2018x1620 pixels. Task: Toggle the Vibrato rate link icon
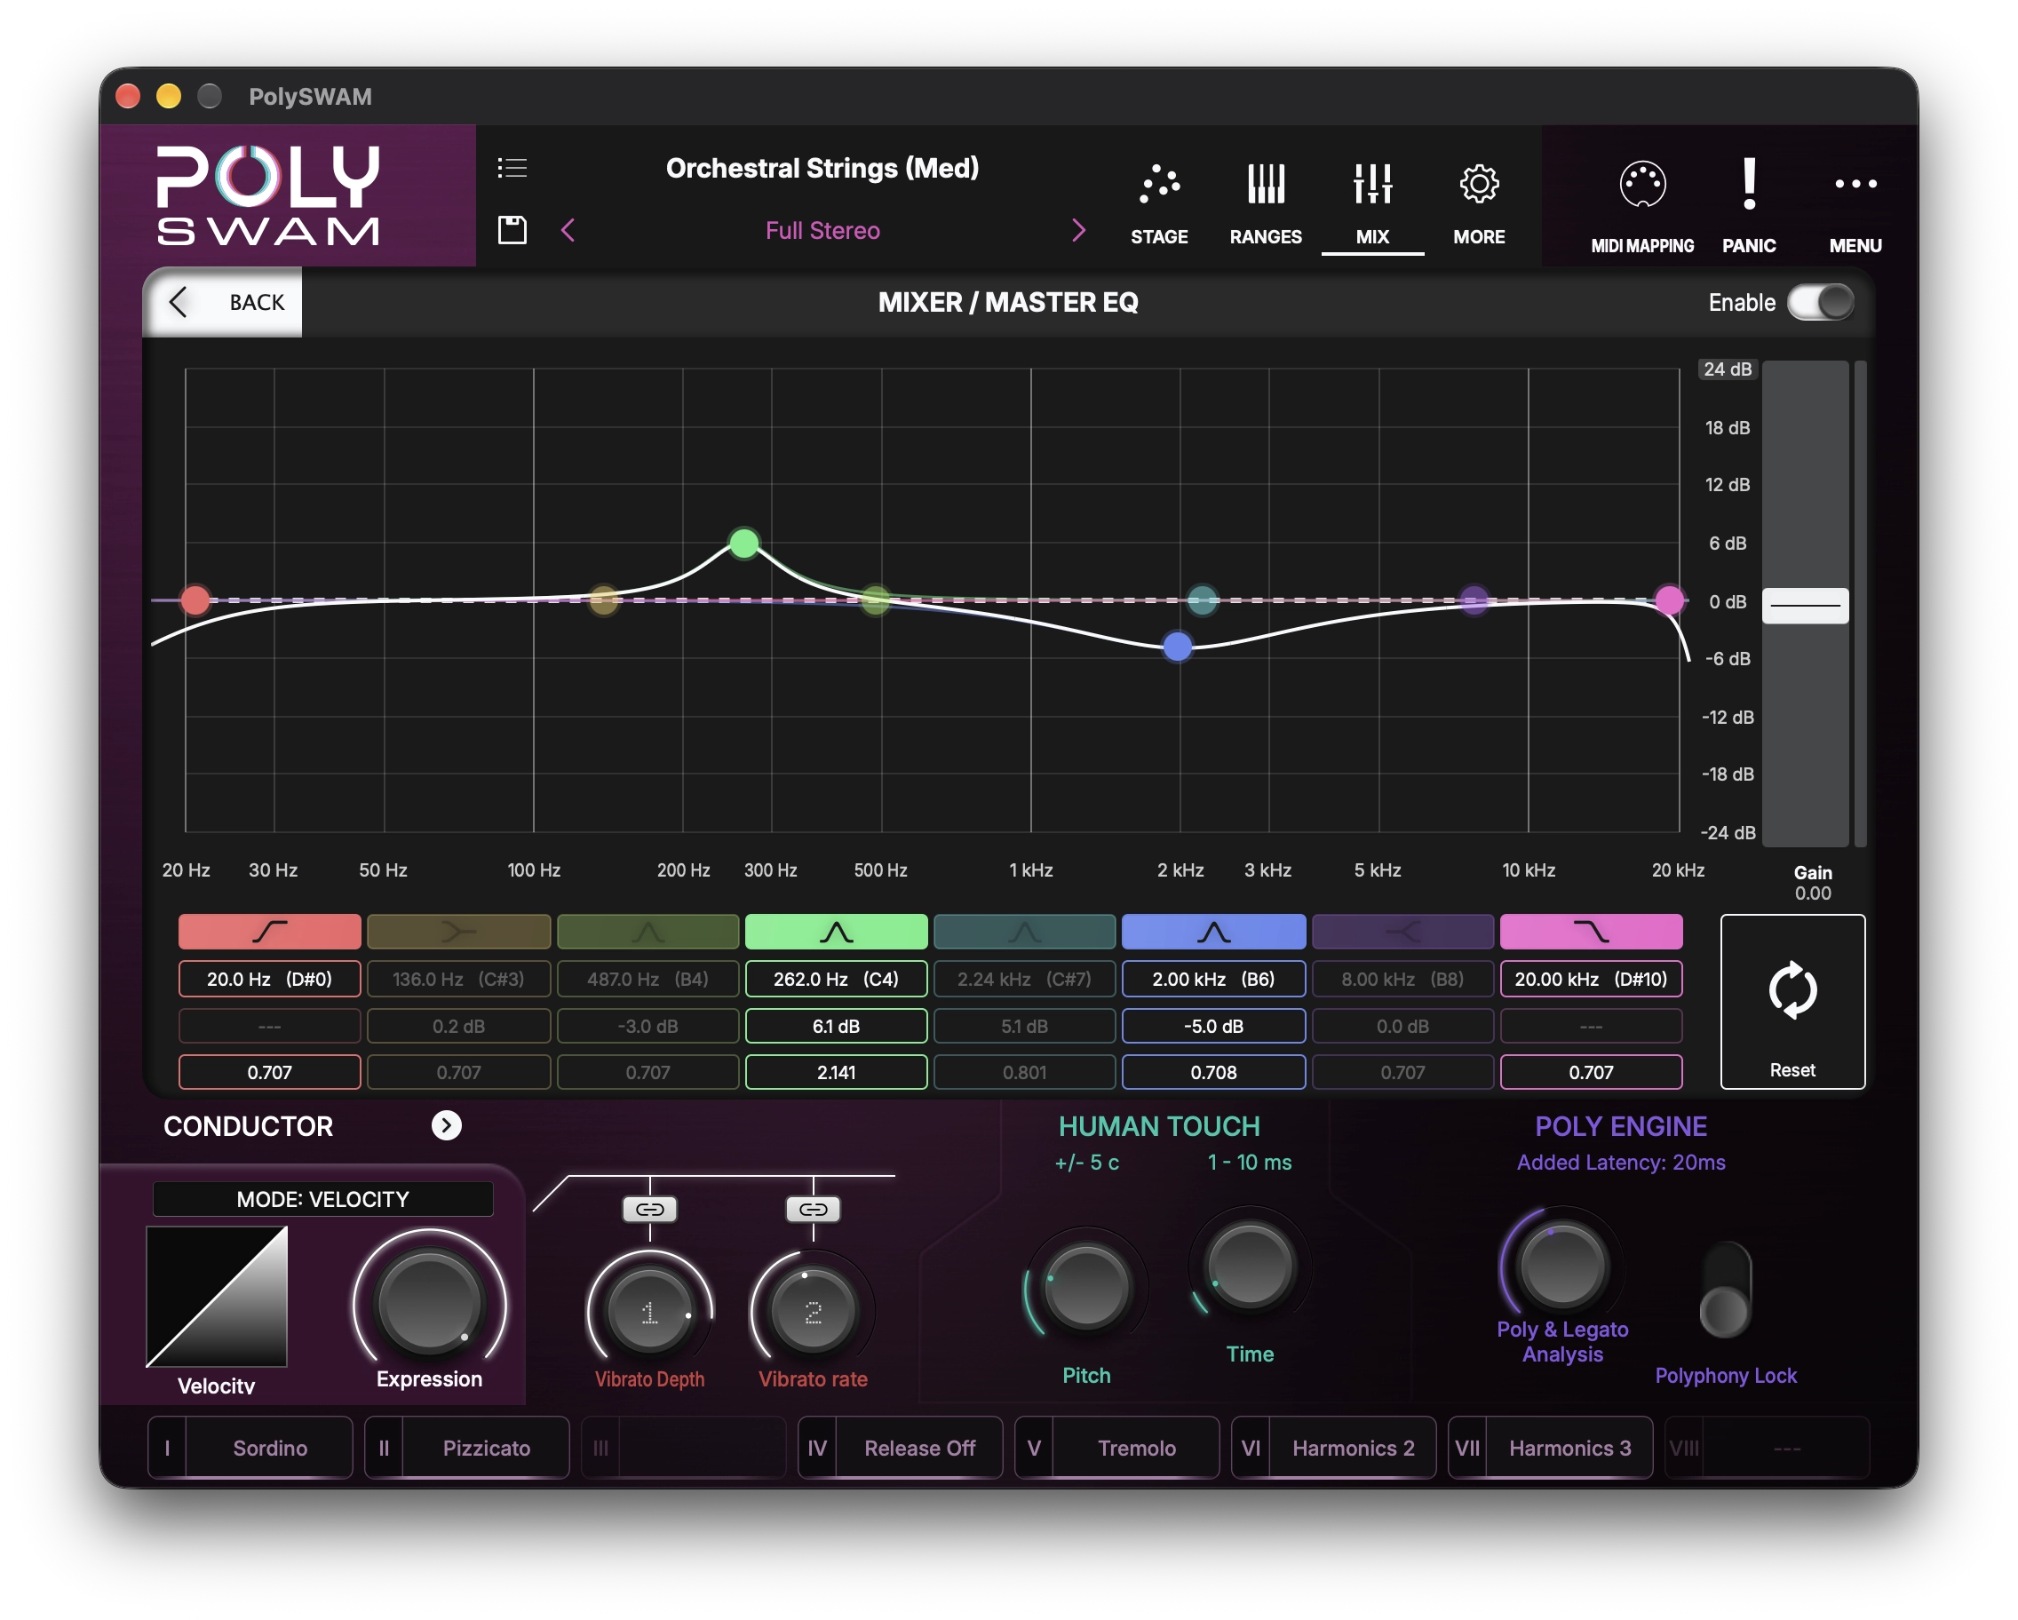[813, 1209]
